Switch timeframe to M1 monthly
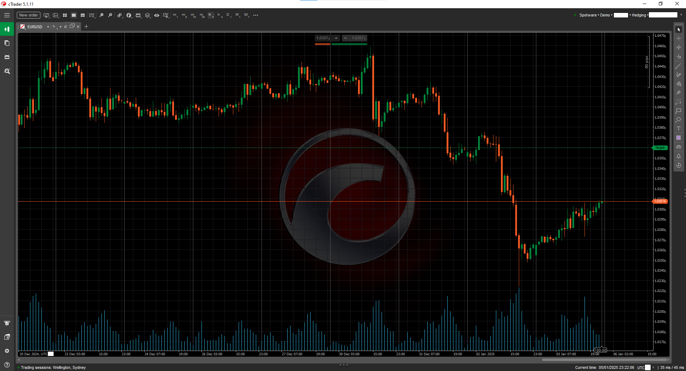This screenshot has width=686, height=371. (x=247, y=15)
